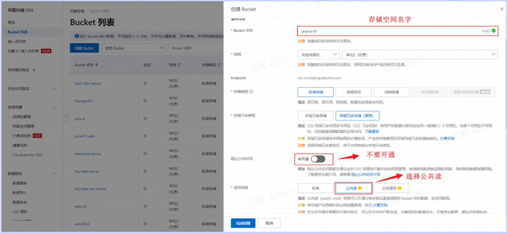Viewport: 507px width, 233px height.
Task: Collapse the sidebar using the arrow handle
Action: click(65, 116)
